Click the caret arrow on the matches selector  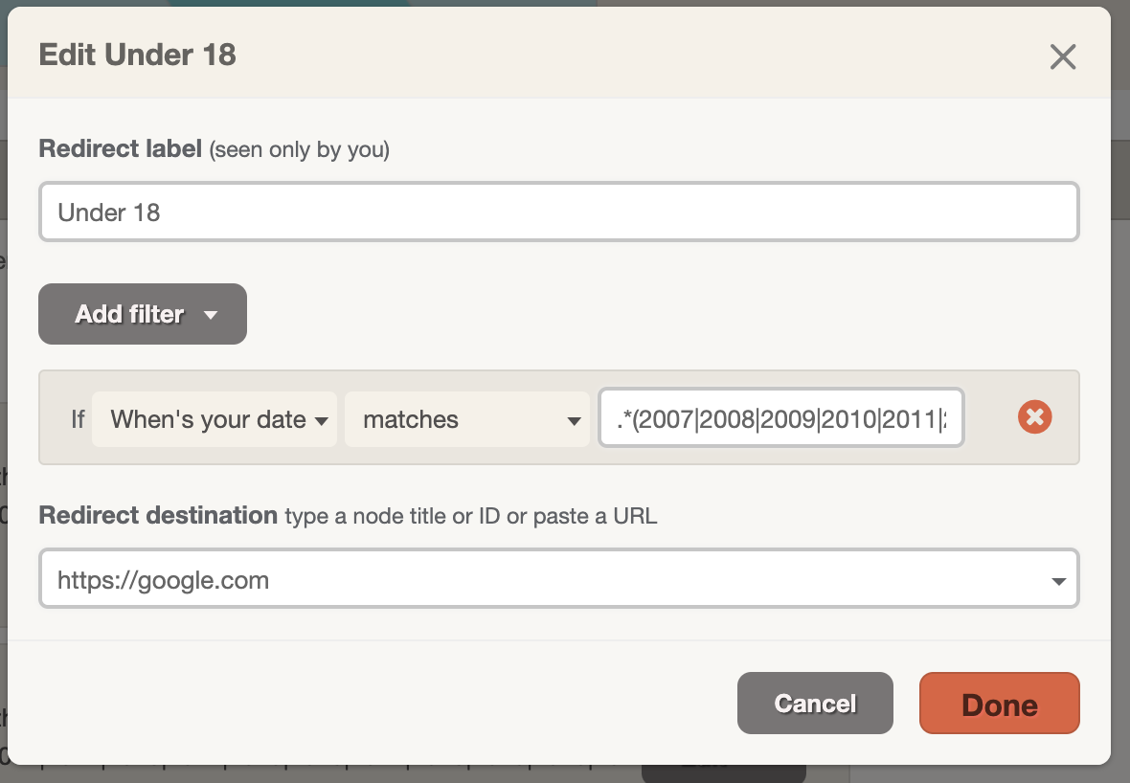pyautogui.click(x=574, y=420)
